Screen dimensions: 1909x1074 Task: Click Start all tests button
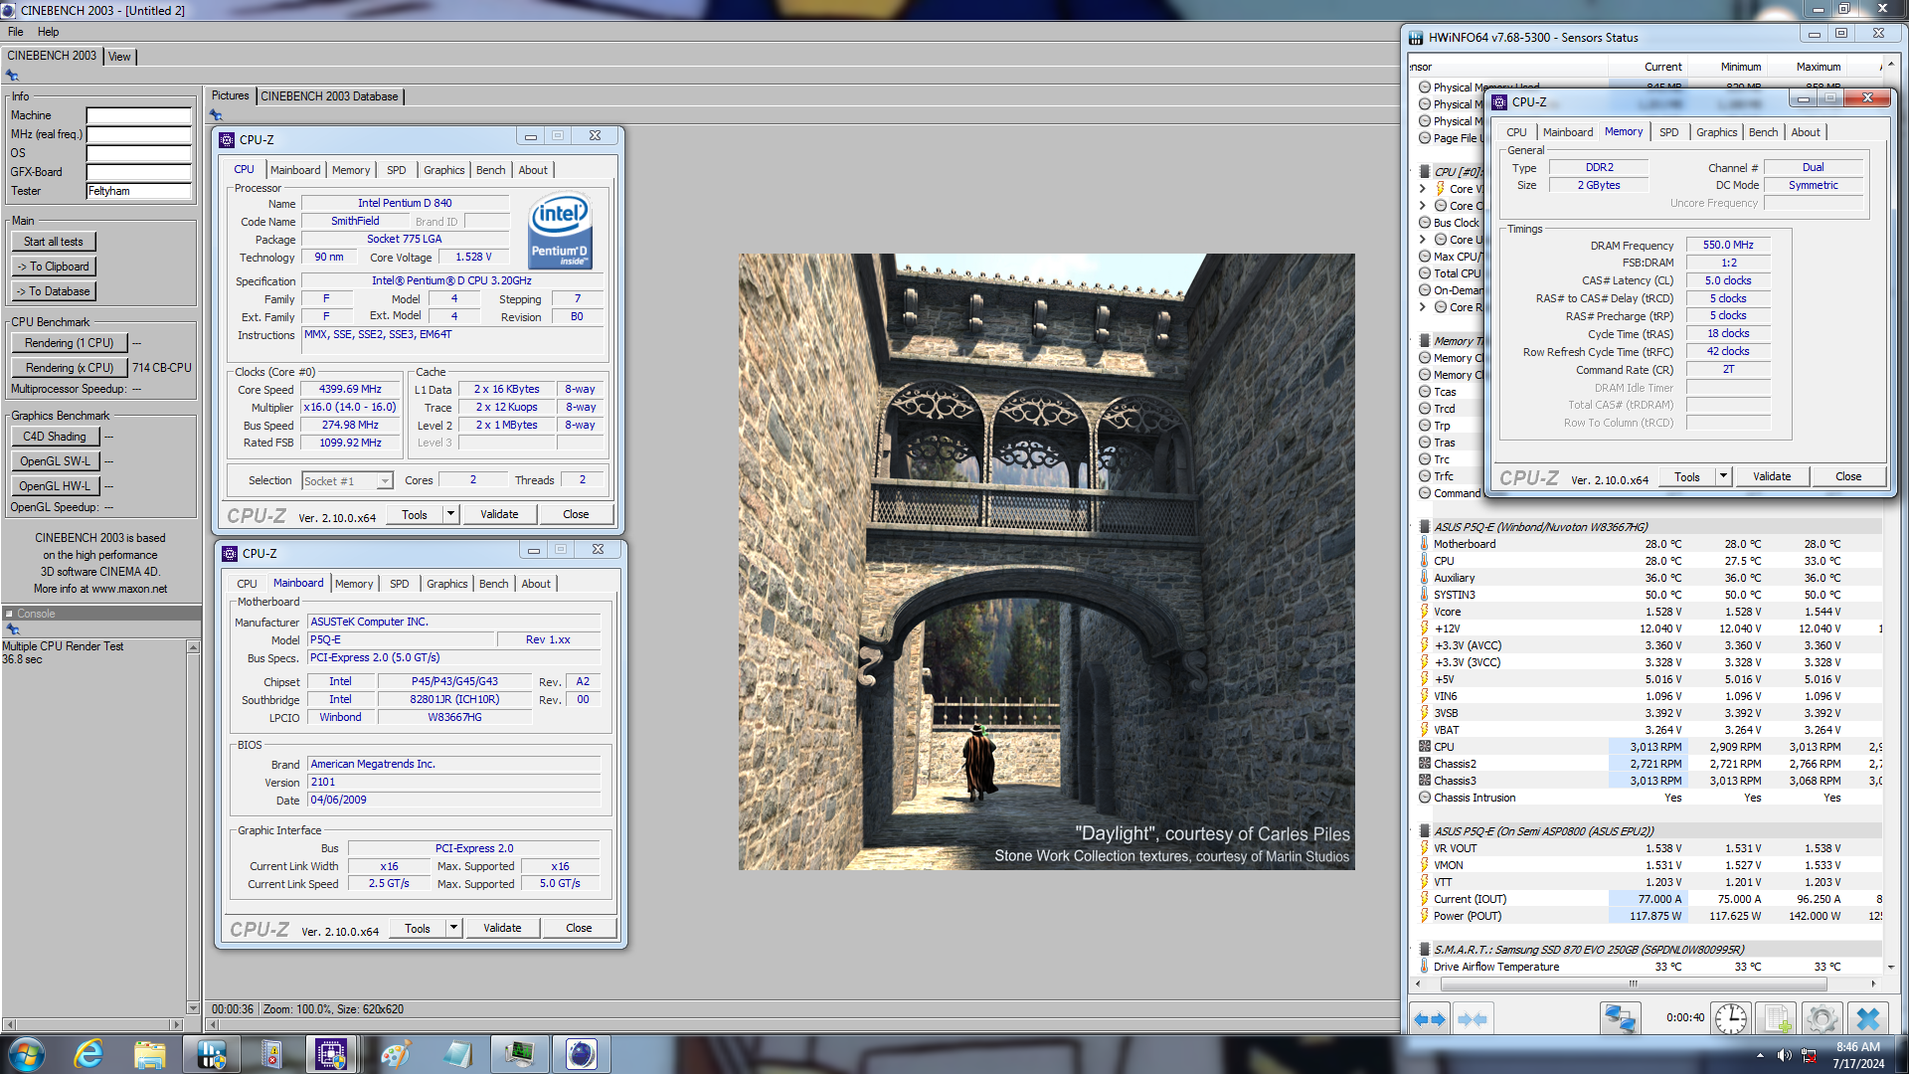(54, 242)
